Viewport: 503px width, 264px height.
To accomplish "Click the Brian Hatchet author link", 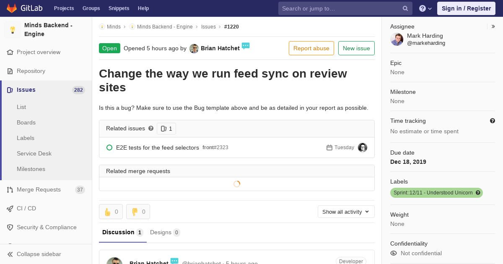I will pyautogui.click(x=220, y=48).
